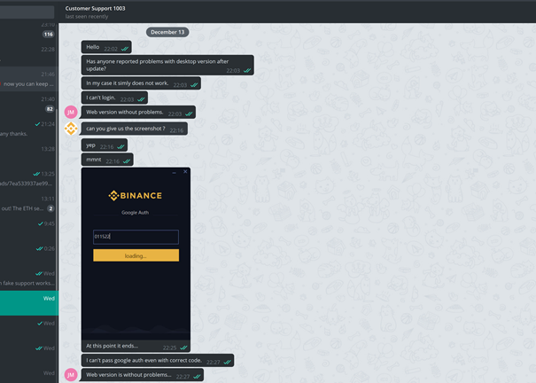536x383 pixels.
Task: Click the yellow 'loading...' button
Action: (x=136, y=255)
